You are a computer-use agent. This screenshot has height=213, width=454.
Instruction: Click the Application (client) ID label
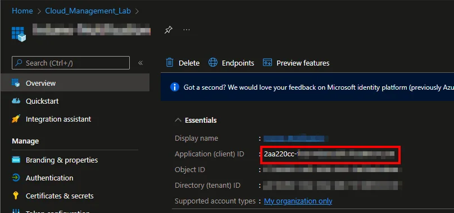click(x=210, y=154)
